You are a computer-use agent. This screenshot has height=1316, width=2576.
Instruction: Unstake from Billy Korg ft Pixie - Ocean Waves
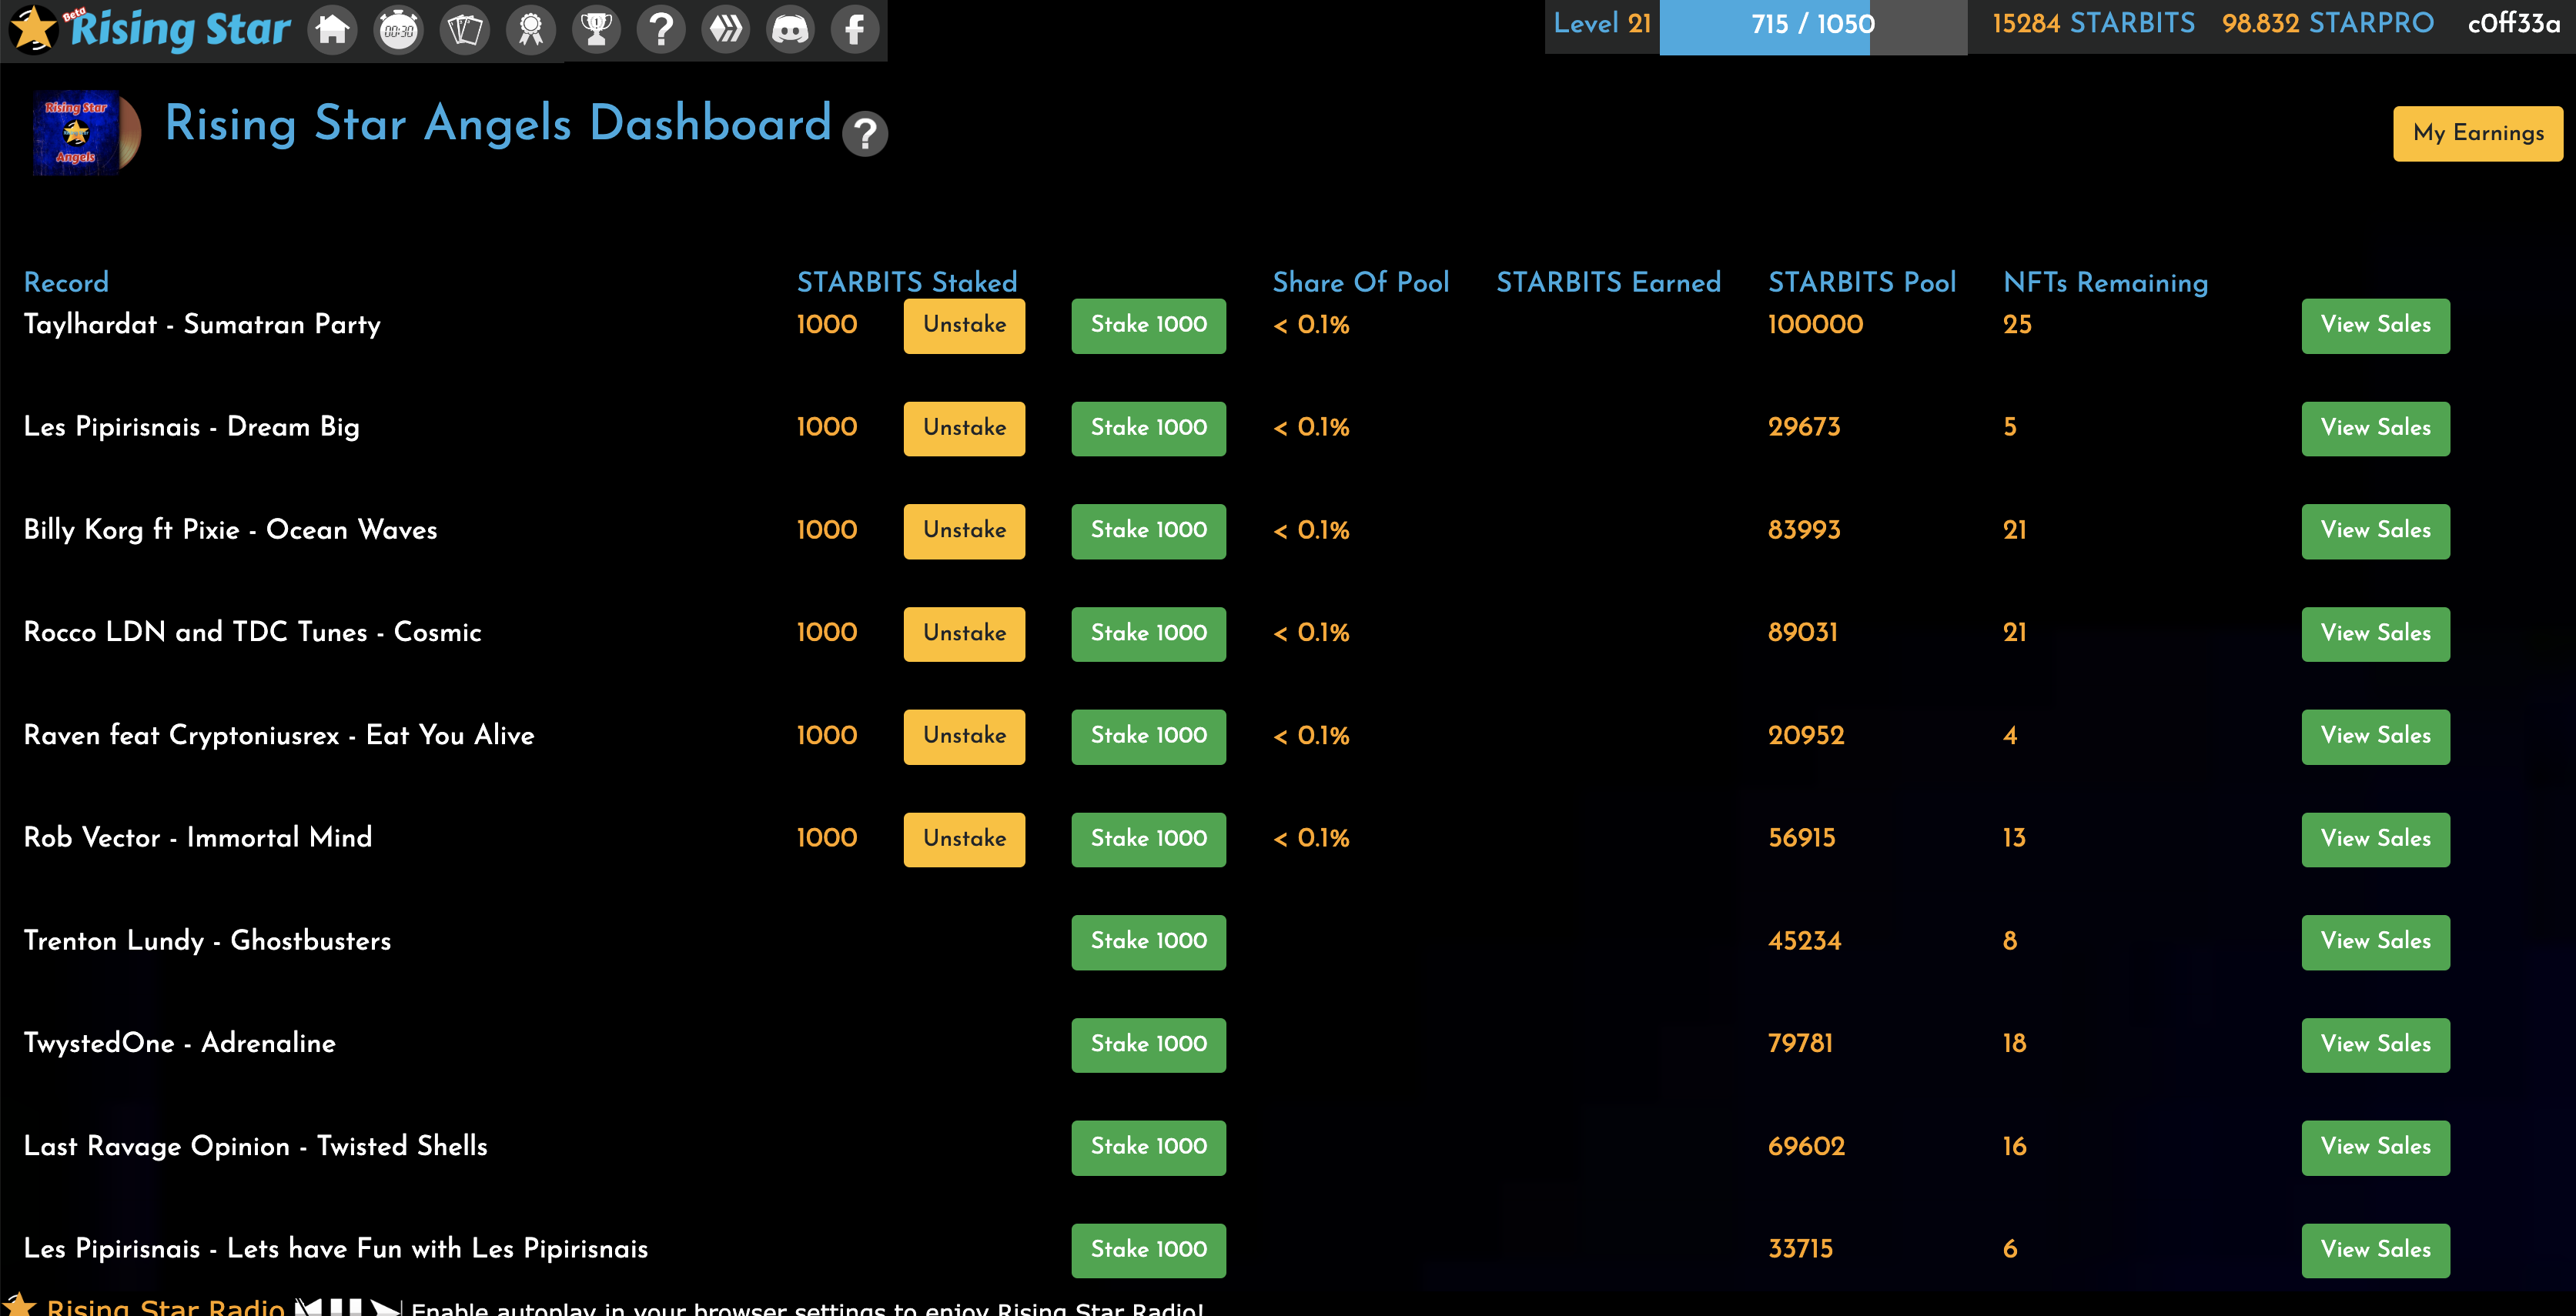(964, 531)
